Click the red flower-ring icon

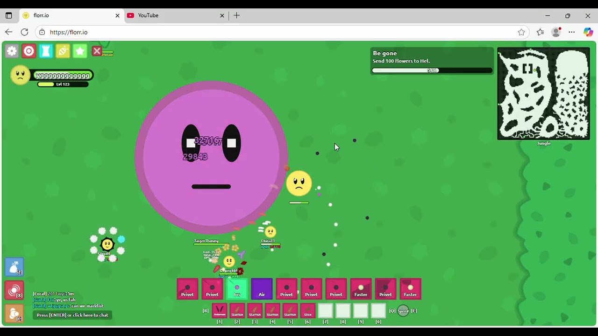pos(29,51)
